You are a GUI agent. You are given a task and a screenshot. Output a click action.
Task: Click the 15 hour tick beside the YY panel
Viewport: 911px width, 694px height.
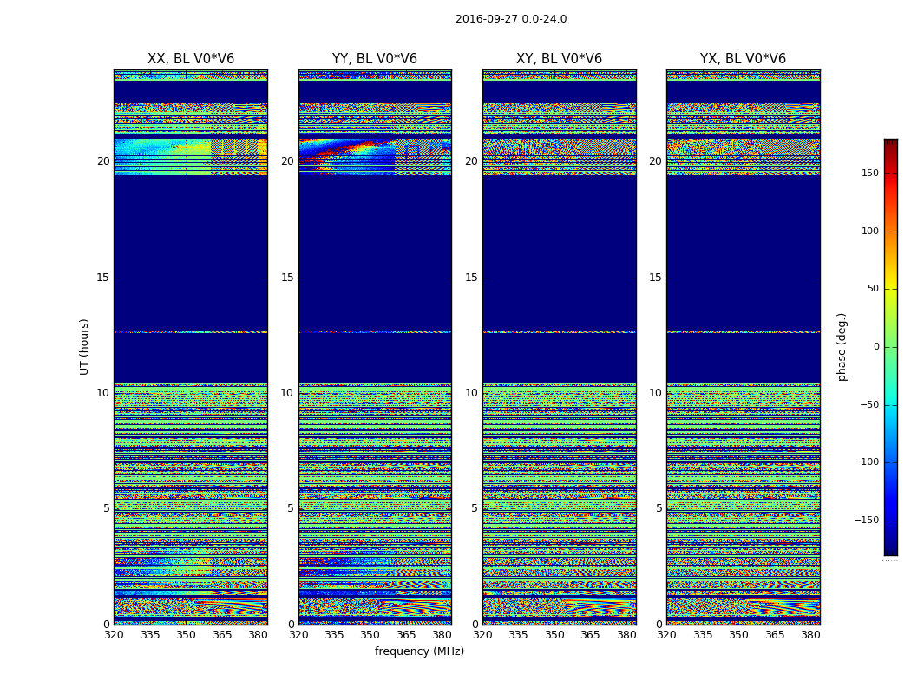286,278
